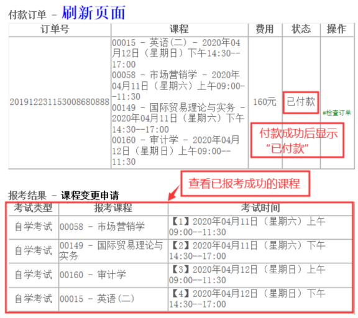
Task: Select the 订单号 column header
Action: pyautogui.click(x=55, y=29)
